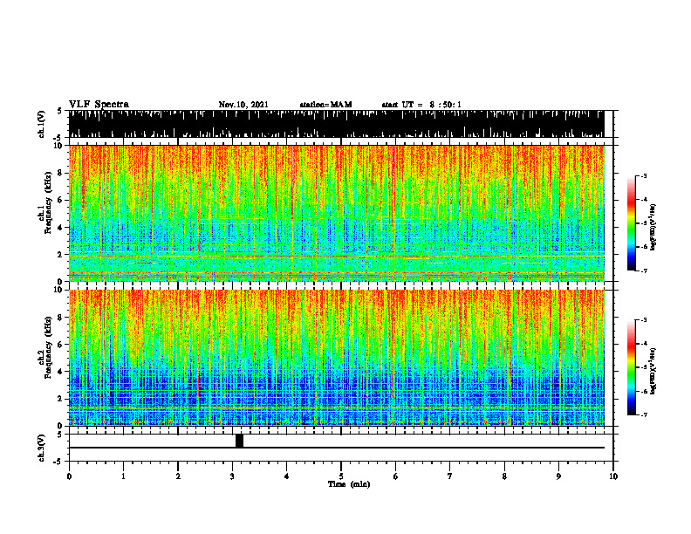
Task: Click time axis tick label '9'
Action: (x=558, y=476)
